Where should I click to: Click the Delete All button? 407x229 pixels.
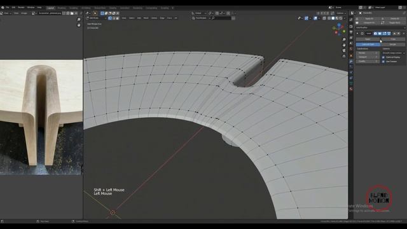tap(393, 18)
